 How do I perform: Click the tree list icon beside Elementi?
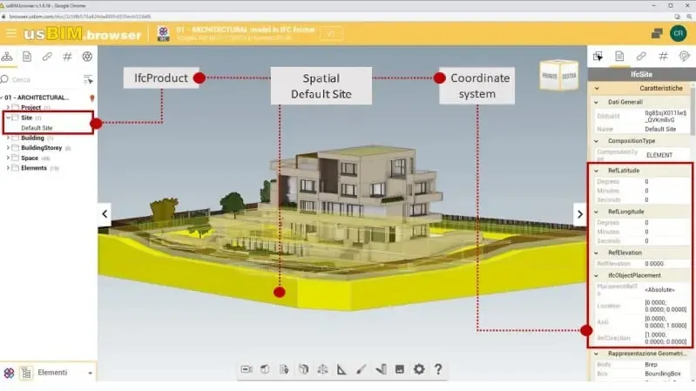click(x=26, y=373)
